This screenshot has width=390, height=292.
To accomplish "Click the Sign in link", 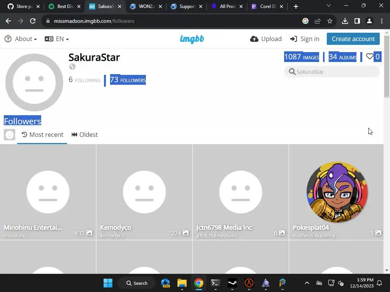I will [304, 39].
